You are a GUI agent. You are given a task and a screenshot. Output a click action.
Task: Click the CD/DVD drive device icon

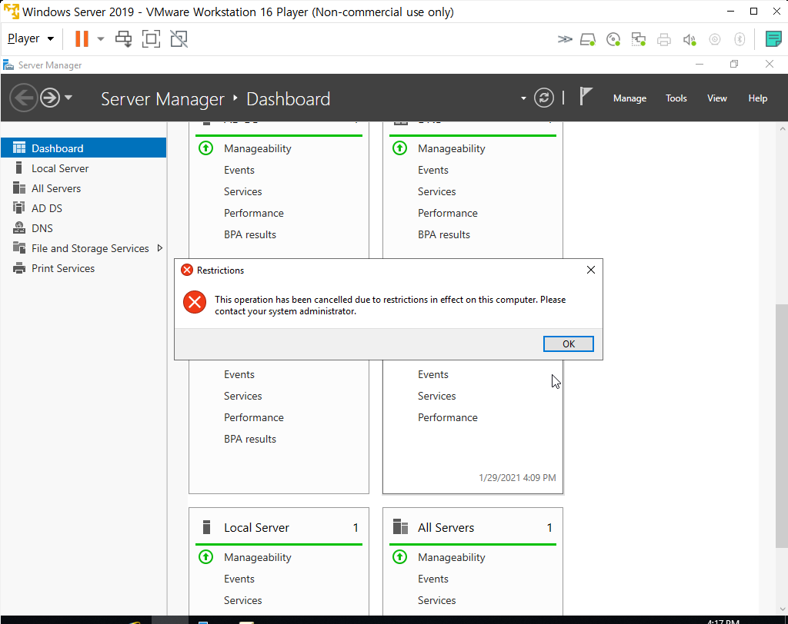613,39
